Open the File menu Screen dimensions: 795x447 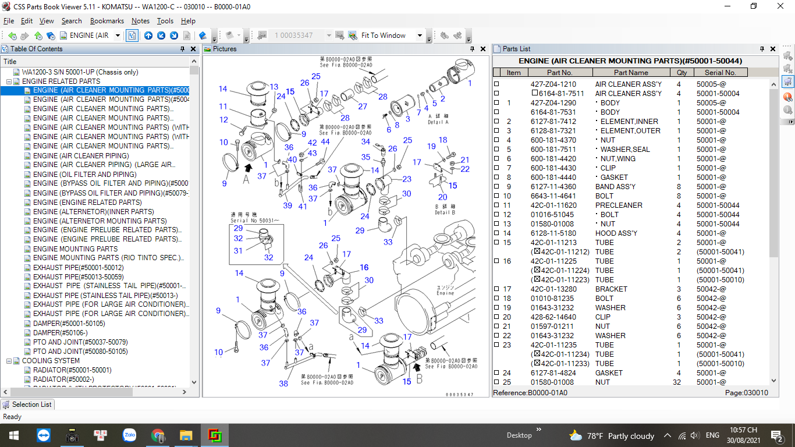9,21
